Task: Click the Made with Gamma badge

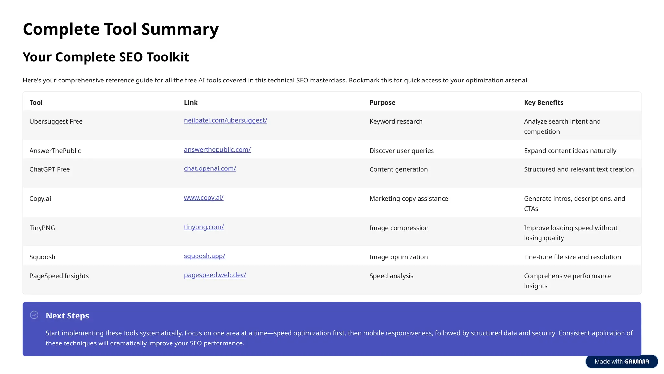Action: tap(622, 361)
